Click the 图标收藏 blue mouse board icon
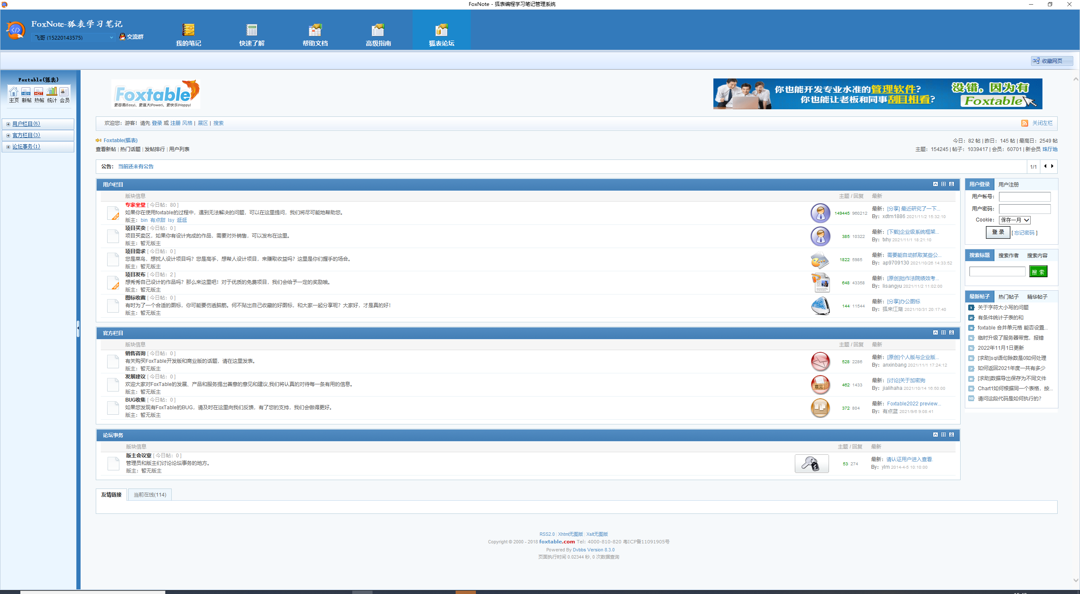The height and width of the screenshot is (594, 1080). tap(820, 306)
